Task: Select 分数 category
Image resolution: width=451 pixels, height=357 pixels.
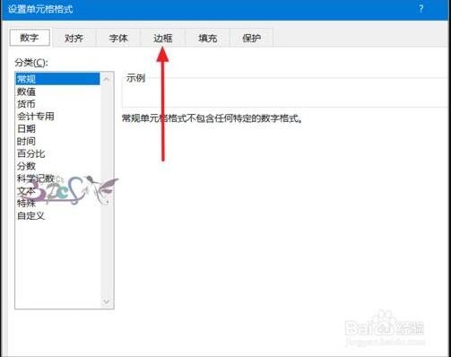Action: click(57, 166)
